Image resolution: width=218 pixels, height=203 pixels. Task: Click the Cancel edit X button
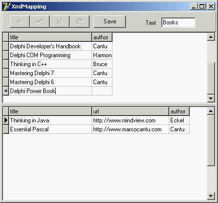pyautogui.click(x=60, y=21)
